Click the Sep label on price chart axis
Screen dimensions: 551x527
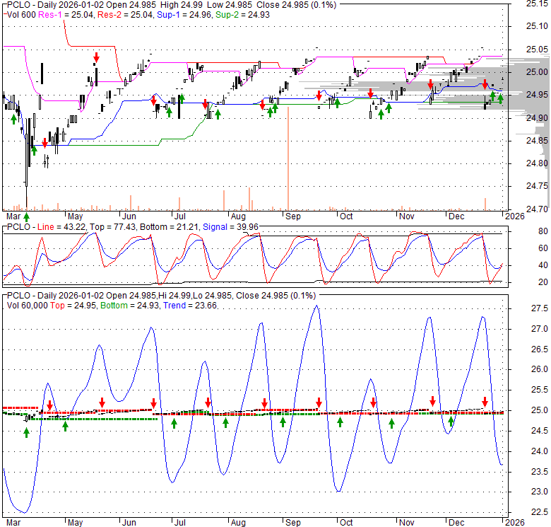pyautogui.click(x=292, y=216)
